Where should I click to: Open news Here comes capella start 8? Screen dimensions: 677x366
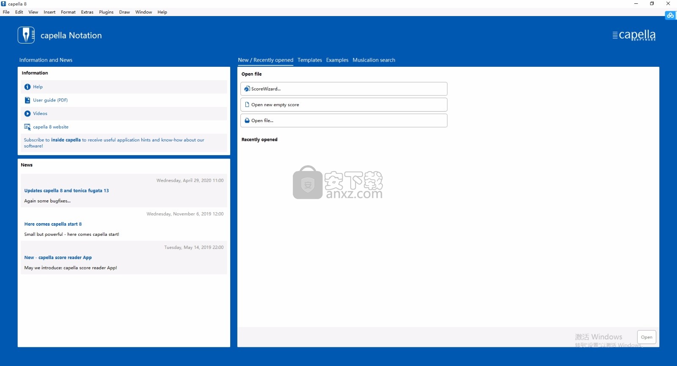pyautogui.click(x=53, y=224)
